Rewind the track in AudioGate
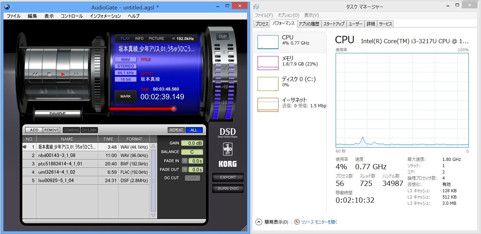The width and height of the screenshot is (481, 234). pos(35,74)
